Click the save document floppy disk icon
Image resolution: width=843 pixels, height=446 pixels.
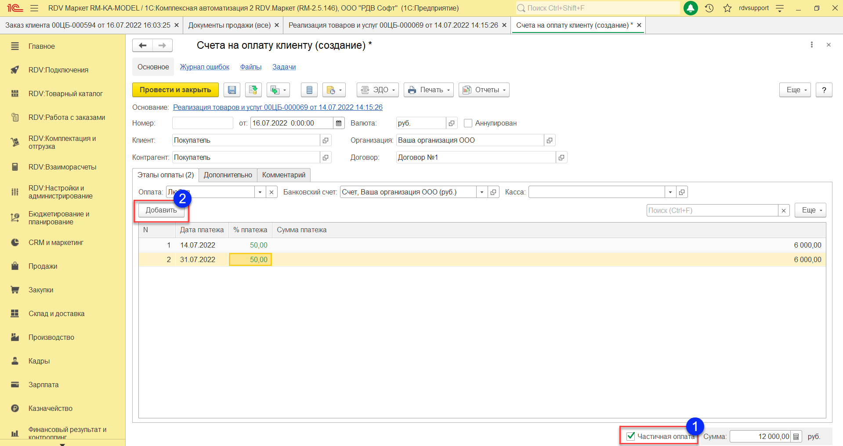232,90
